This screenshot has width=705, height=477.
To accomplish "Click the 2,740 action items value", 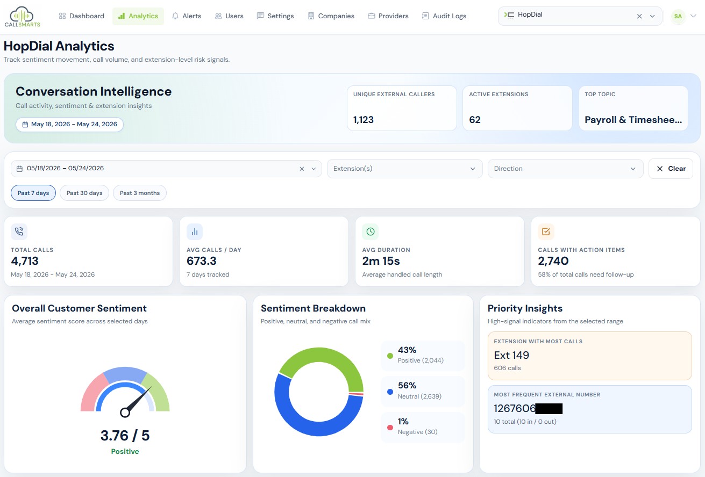I will (x=553, y=261).
